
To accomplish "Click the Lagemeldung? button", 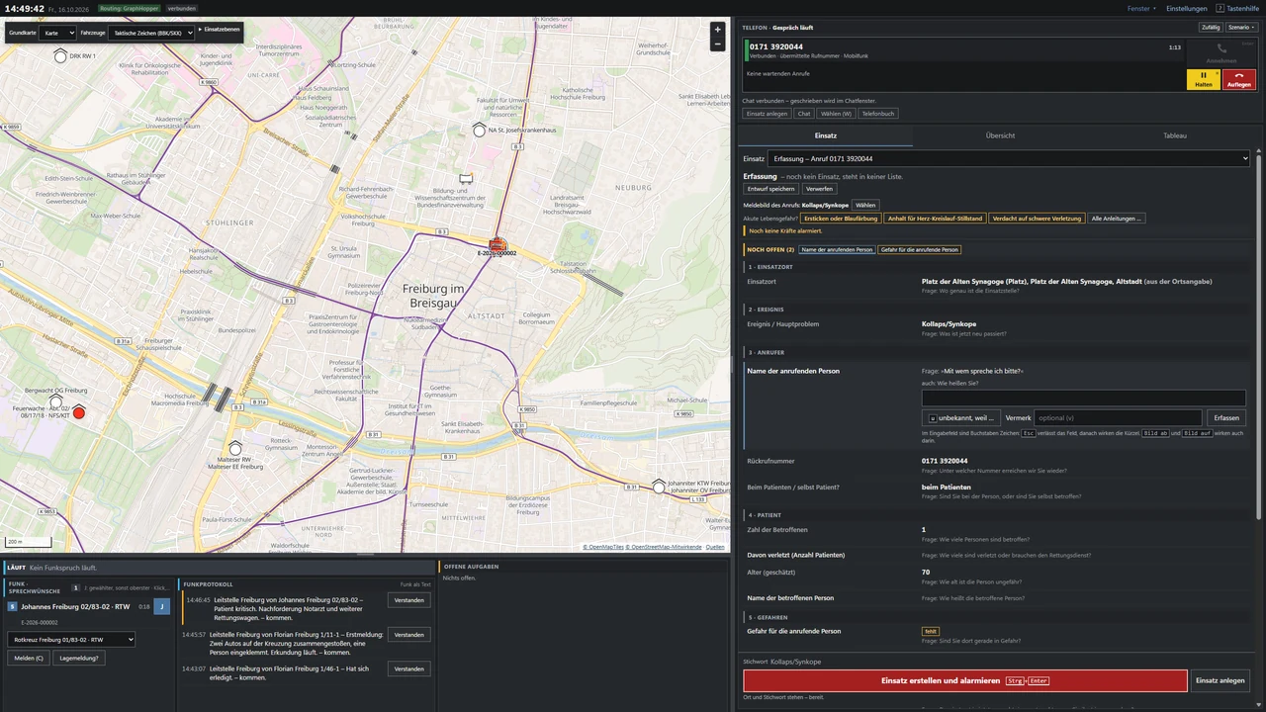I will (x=79, y=658).
